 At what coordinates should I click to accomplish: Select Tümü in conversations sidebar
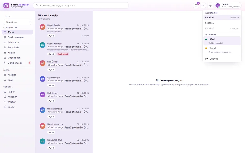click(18, 32)
